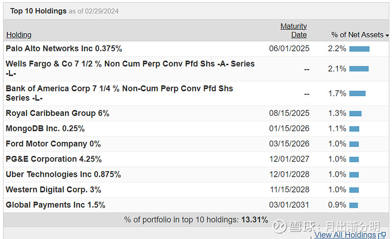
Task: Click the % of Net Assets column header
Action: click(x=357, y=35)
